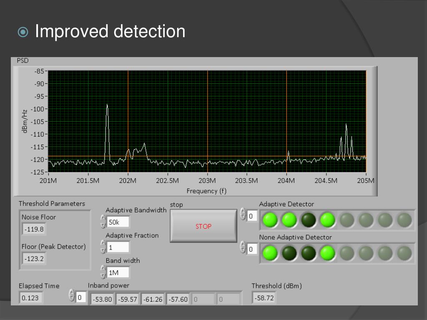Click the tallest PSD peak near 201.75M
The height and width of the screenshot is (320, 427).
(107, 105)
